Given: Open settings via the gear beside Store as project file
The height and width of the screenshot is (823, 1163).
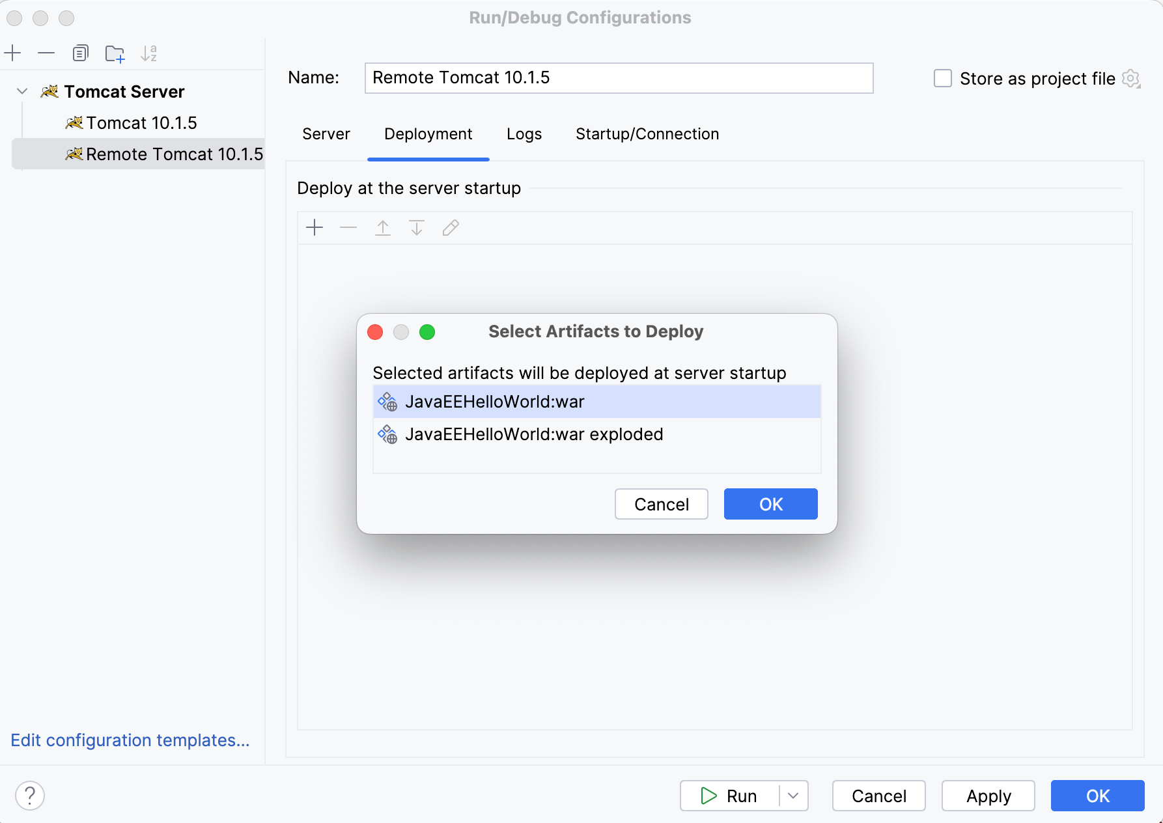Looking at the screenshot, I should point(1132,78).
